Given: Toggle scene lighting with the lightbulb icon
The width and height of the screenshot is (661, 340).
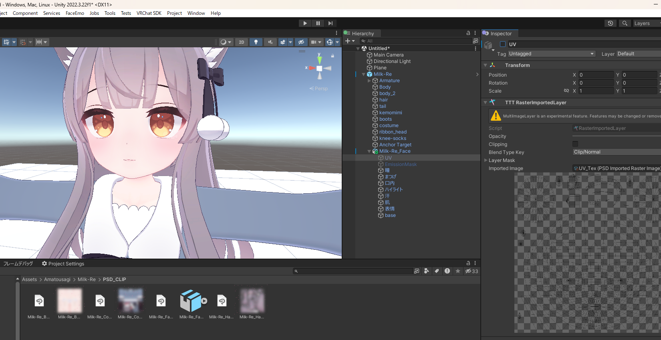Looking at the screenshot, I should [256, 42].
